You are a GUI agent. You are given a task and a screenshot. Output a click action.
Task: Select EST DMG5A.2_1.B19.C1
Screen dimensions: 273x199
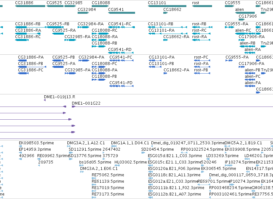coord(227,146)
